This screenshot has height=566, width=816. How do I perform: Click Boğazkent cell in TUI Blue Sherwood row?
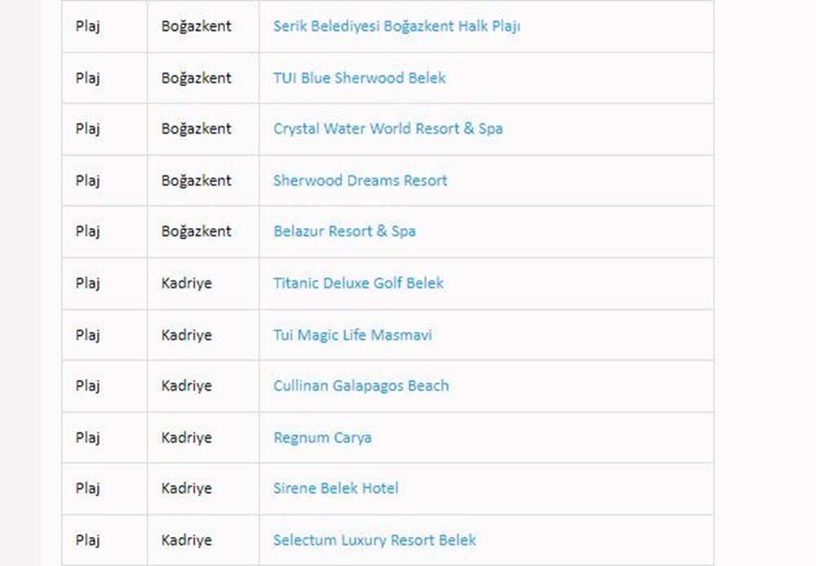pos(196,78)
